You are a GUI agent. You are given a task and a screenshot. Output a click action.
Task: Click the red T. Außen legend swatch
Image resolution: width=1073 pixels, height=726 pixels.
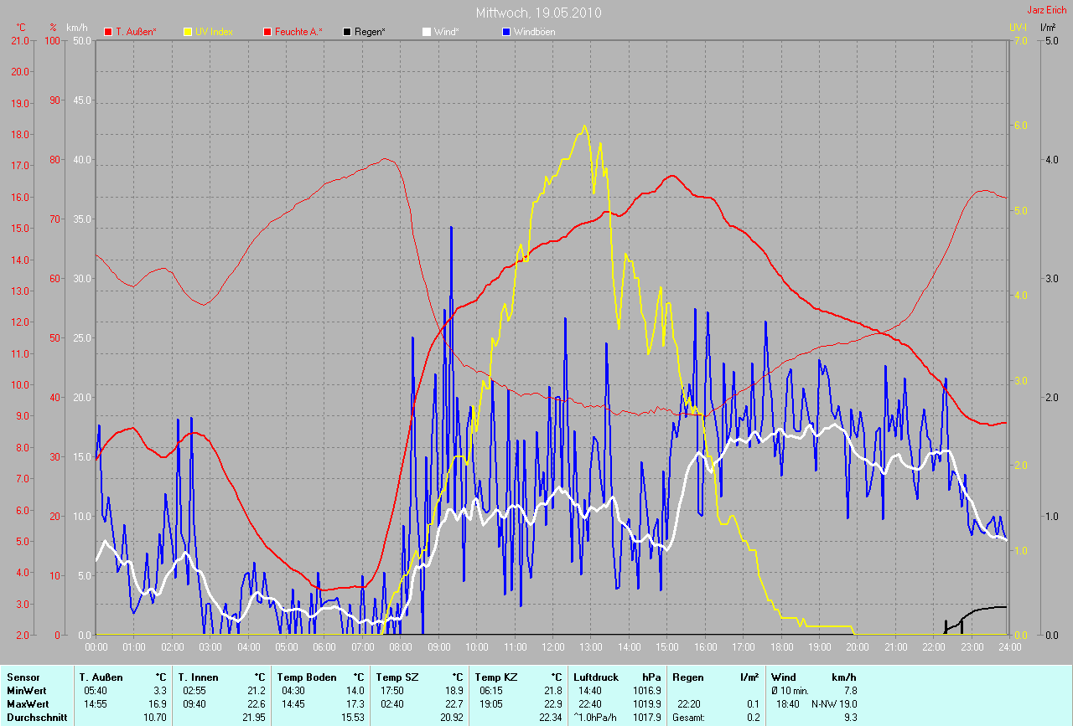(108, 32)
